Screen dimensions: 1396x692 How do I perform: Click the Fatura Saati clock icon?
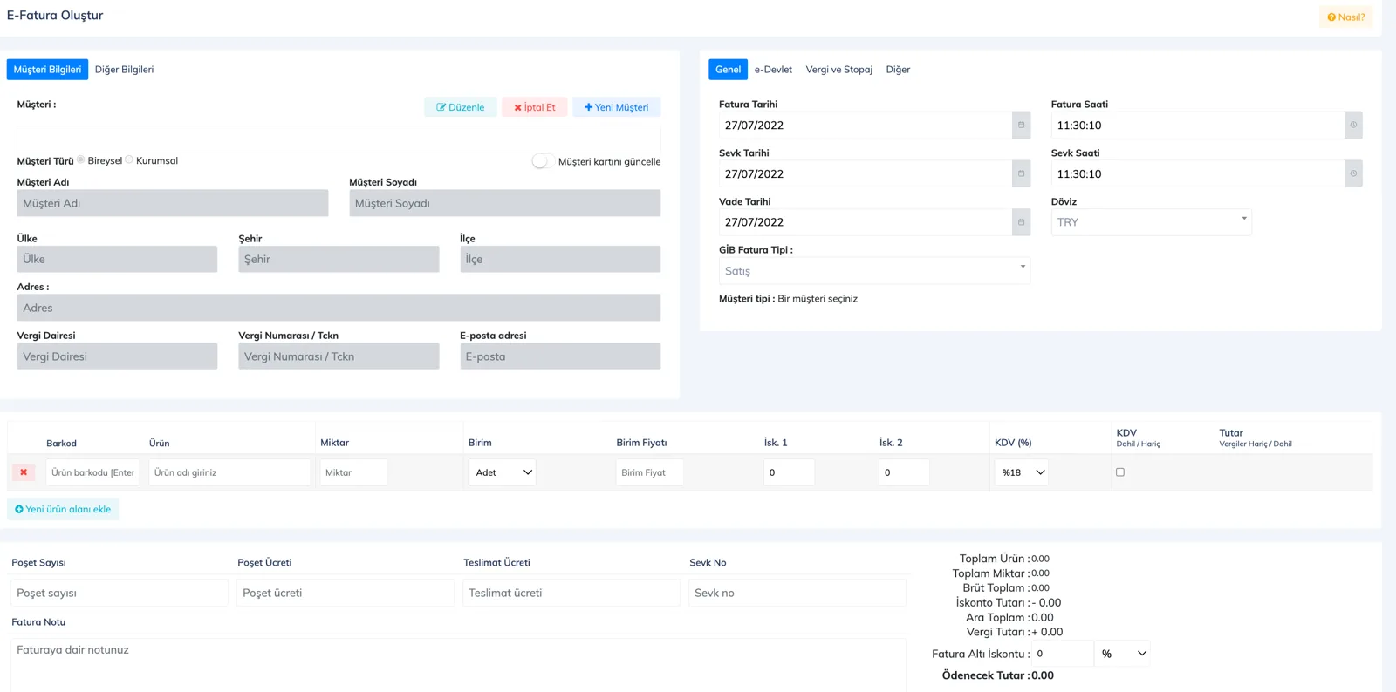(x=1353, y=125)
